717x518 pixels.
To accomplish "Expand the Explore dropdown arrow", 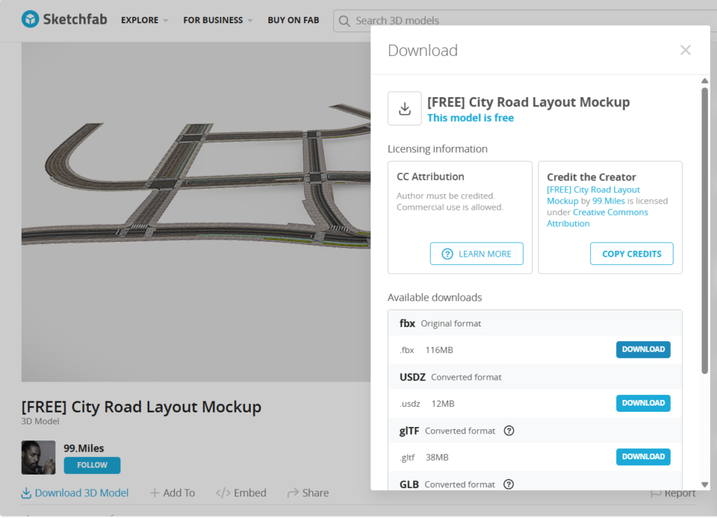I will (165, 20).
